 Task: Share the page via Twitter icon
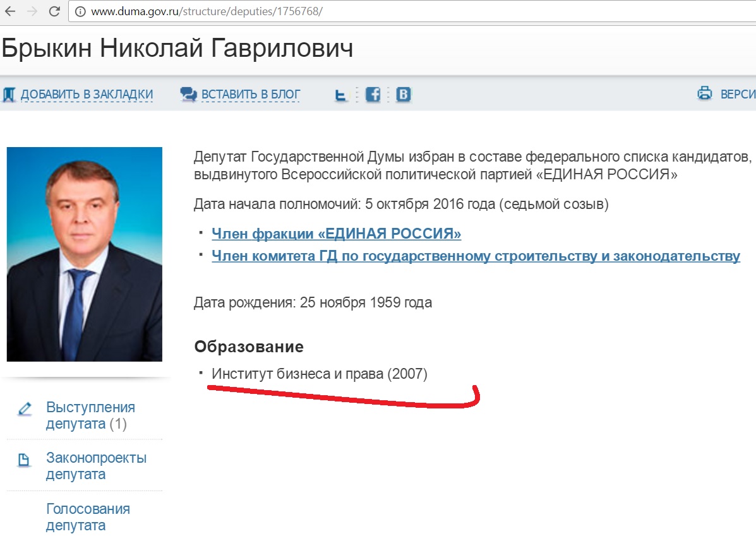pyautogui.click(x=342, y=95)
